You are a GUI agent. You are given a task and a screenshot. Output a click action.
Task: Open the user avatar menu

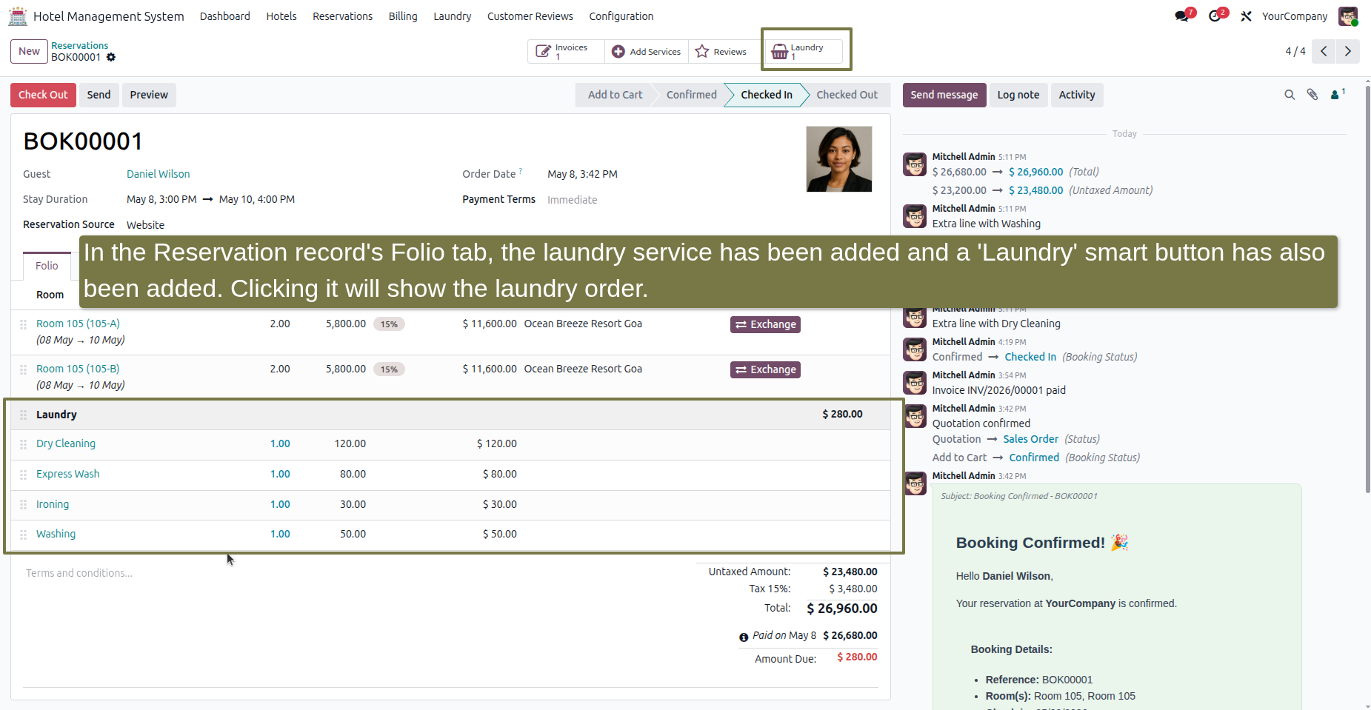[x=1348, y=16]
